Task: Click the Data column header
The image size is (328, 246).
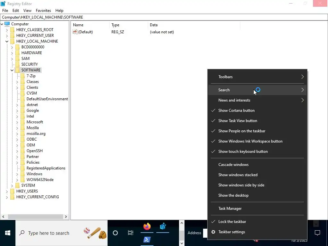Action: (194, 25)
